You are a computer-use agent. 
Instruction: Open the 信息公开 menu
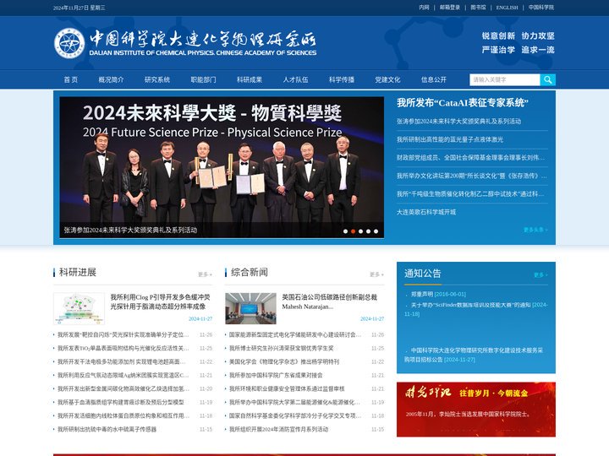(x=434, y=80)
